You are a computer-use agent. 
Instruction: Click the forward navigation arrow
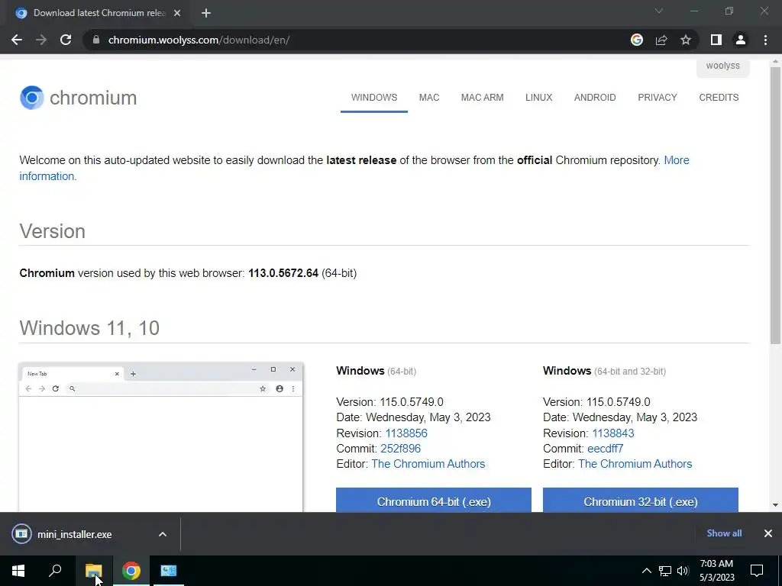(41, 40)
